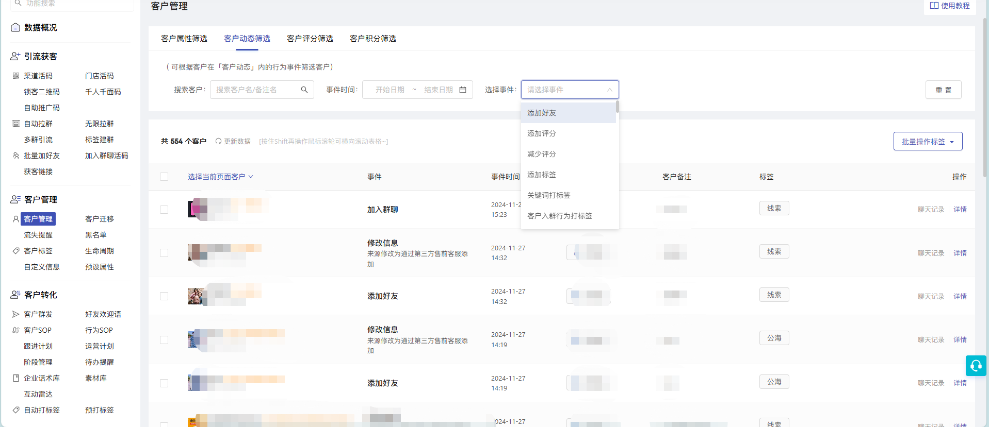
Task: Tick the checkbox for first 添加好友 row
Action: click(x=164, y=296)
